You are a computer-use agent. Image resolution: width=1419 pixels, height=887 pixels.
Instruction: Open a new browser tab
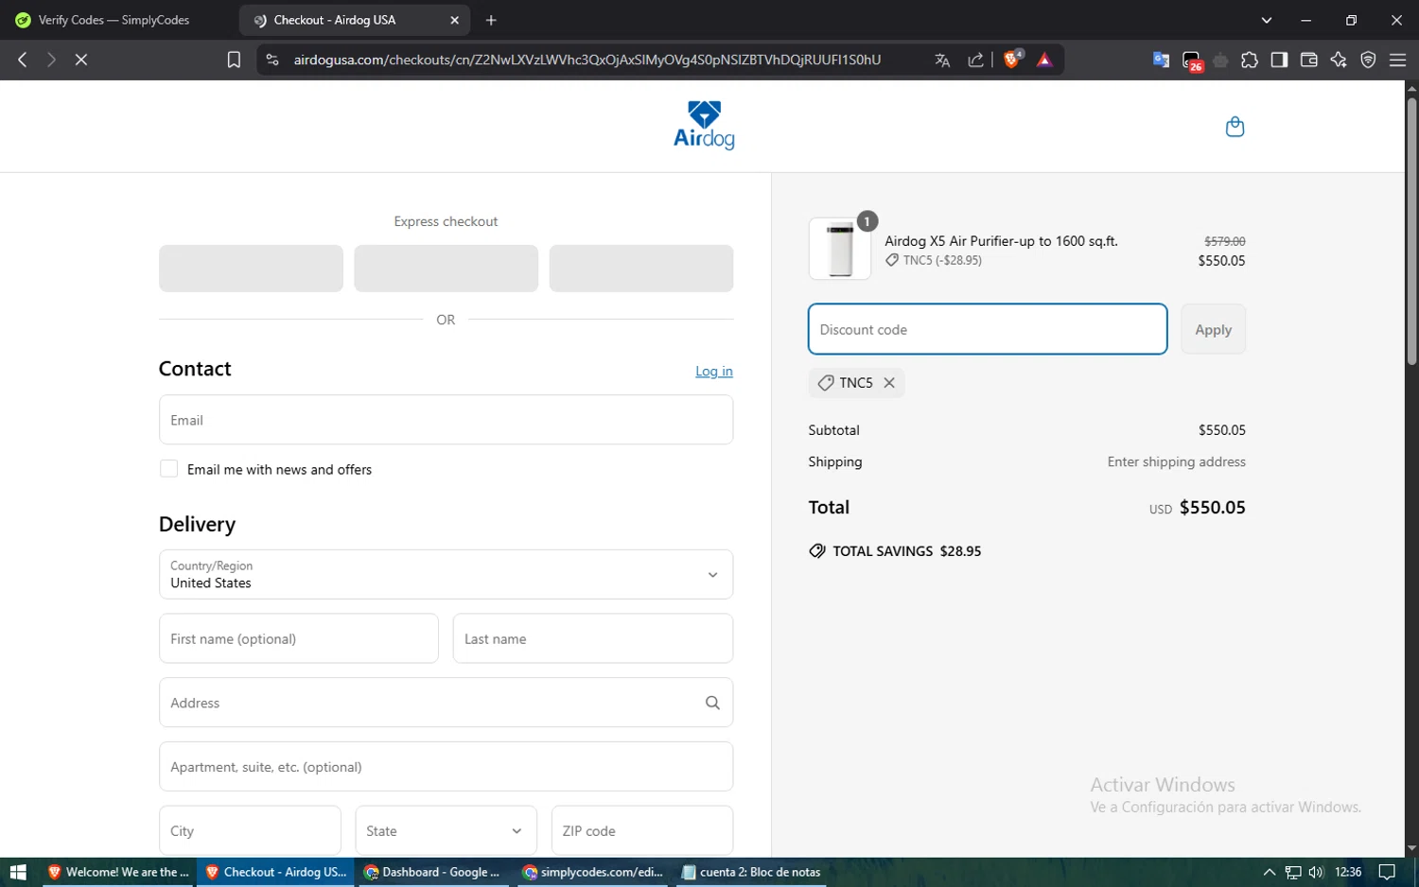pyautogui.click(x=491, y=20)
